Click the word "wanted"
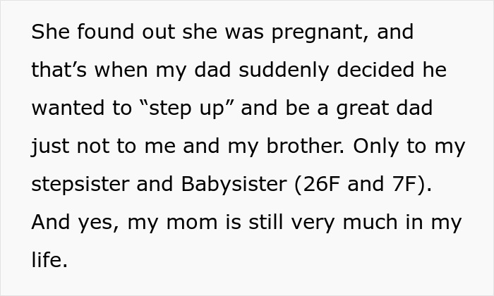Viewport: 494px width, 296px height. (66, 109)
